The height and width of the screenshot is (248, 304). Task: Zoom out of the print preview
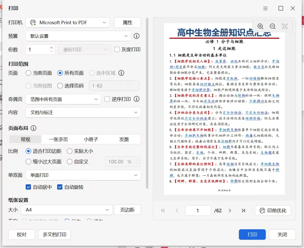click(x=272, y=26)
